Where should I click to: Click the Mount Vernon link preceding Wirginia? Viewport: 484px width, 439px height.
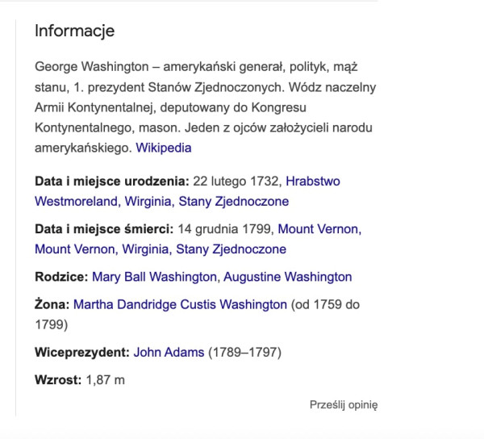74,249
